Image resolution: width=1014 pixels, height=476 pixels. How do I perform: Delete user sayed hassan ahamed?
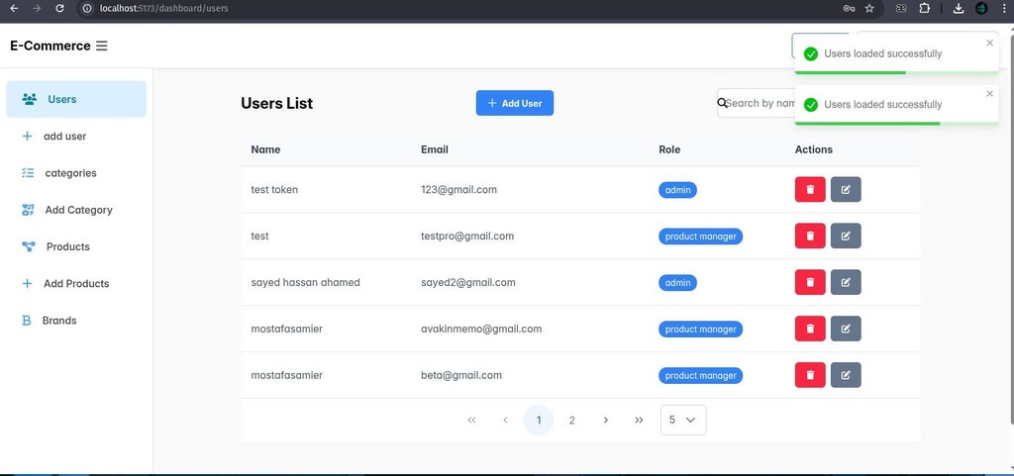click(810, 282)
